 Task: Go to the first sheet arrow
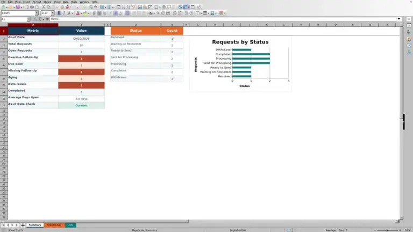pos(3,225)
